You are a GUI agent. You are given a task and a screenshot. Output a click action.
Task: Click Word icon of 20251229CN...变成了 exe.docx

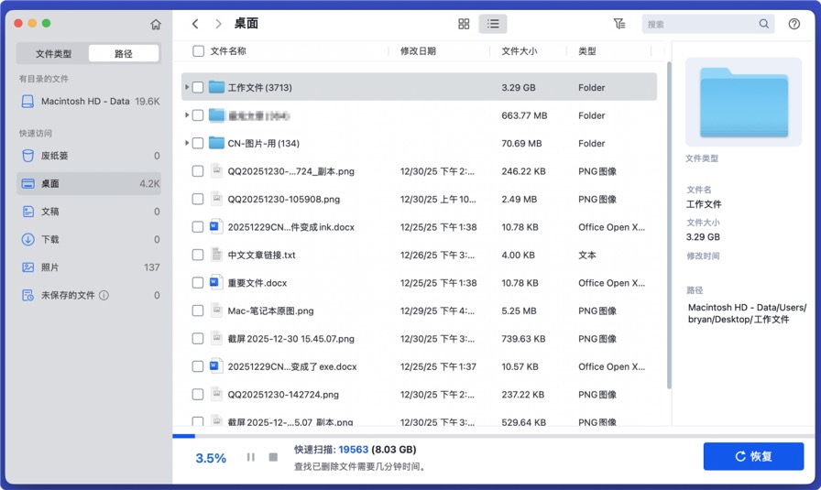coord(215,366)
